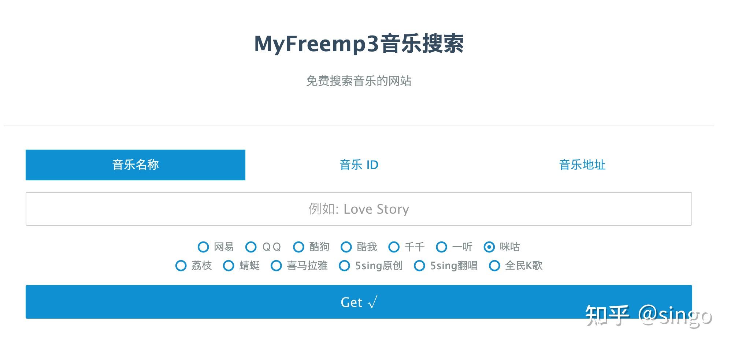Choose 喜马拉雅 as the source
Viewport: 731px width, 349px height.
276,266
